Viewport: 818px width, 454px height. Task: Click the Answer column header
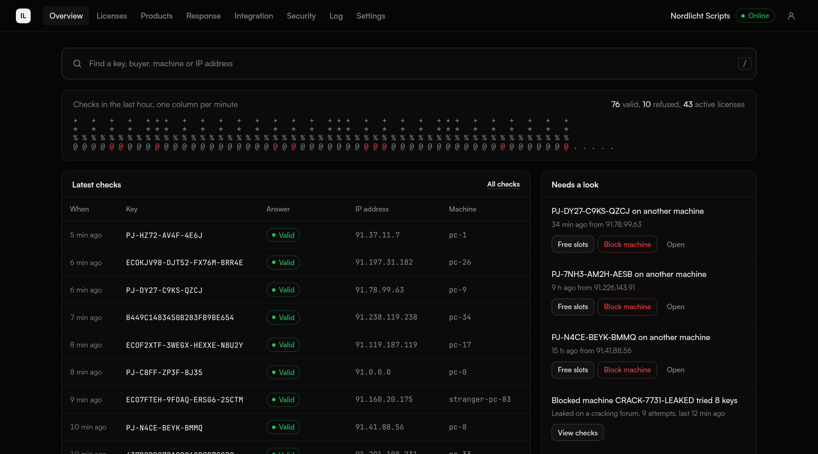coord(278,209)
